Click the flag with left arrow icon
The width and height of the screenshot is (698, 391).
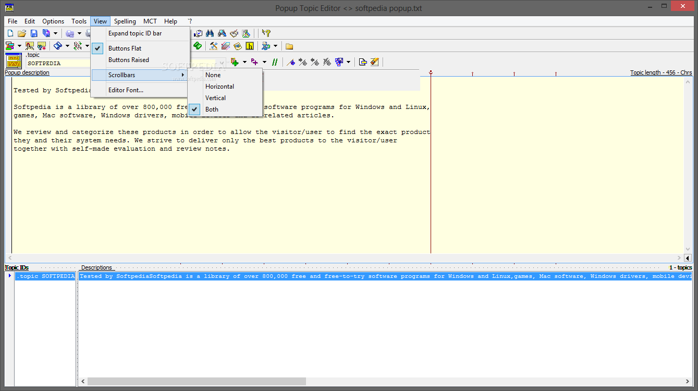pyautogui.click(x=315, y=62)
